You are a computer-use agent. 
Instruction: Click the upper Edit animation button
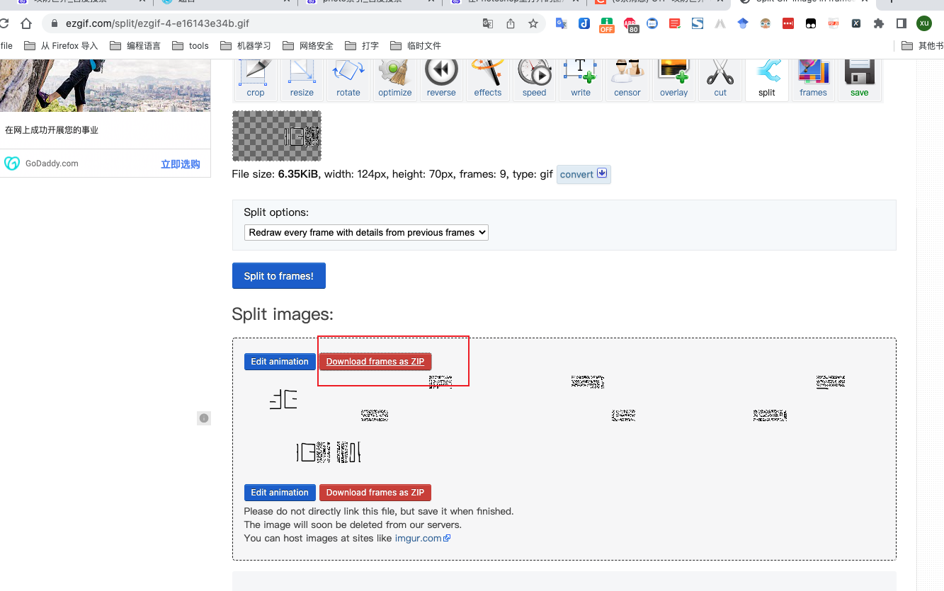pos(280,362)
